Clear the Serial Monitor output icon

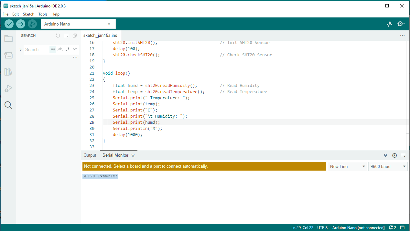tap(403, 155)
